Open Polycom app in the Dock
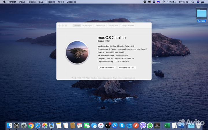208x130 pixels. pyautogui.click(x=157, y=125)
